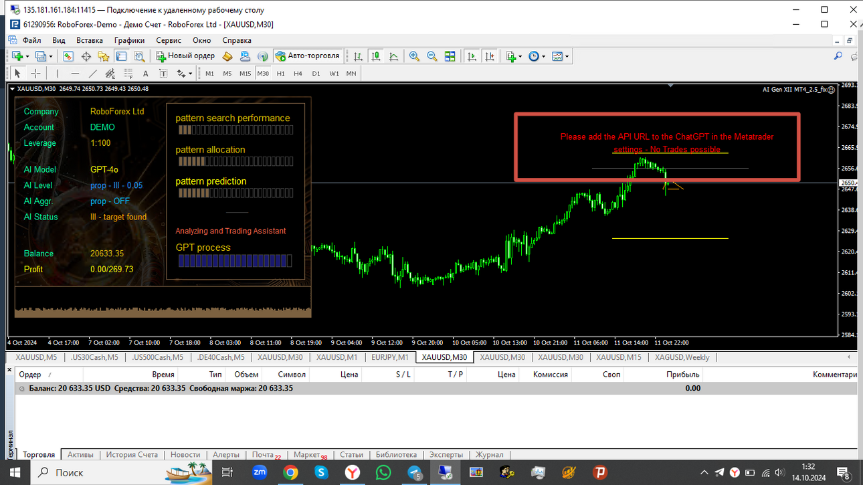Image resolution: width=863 pixels, height=485 pixels.
Task: Switch timeframe to D1
Action: [316, 74]
